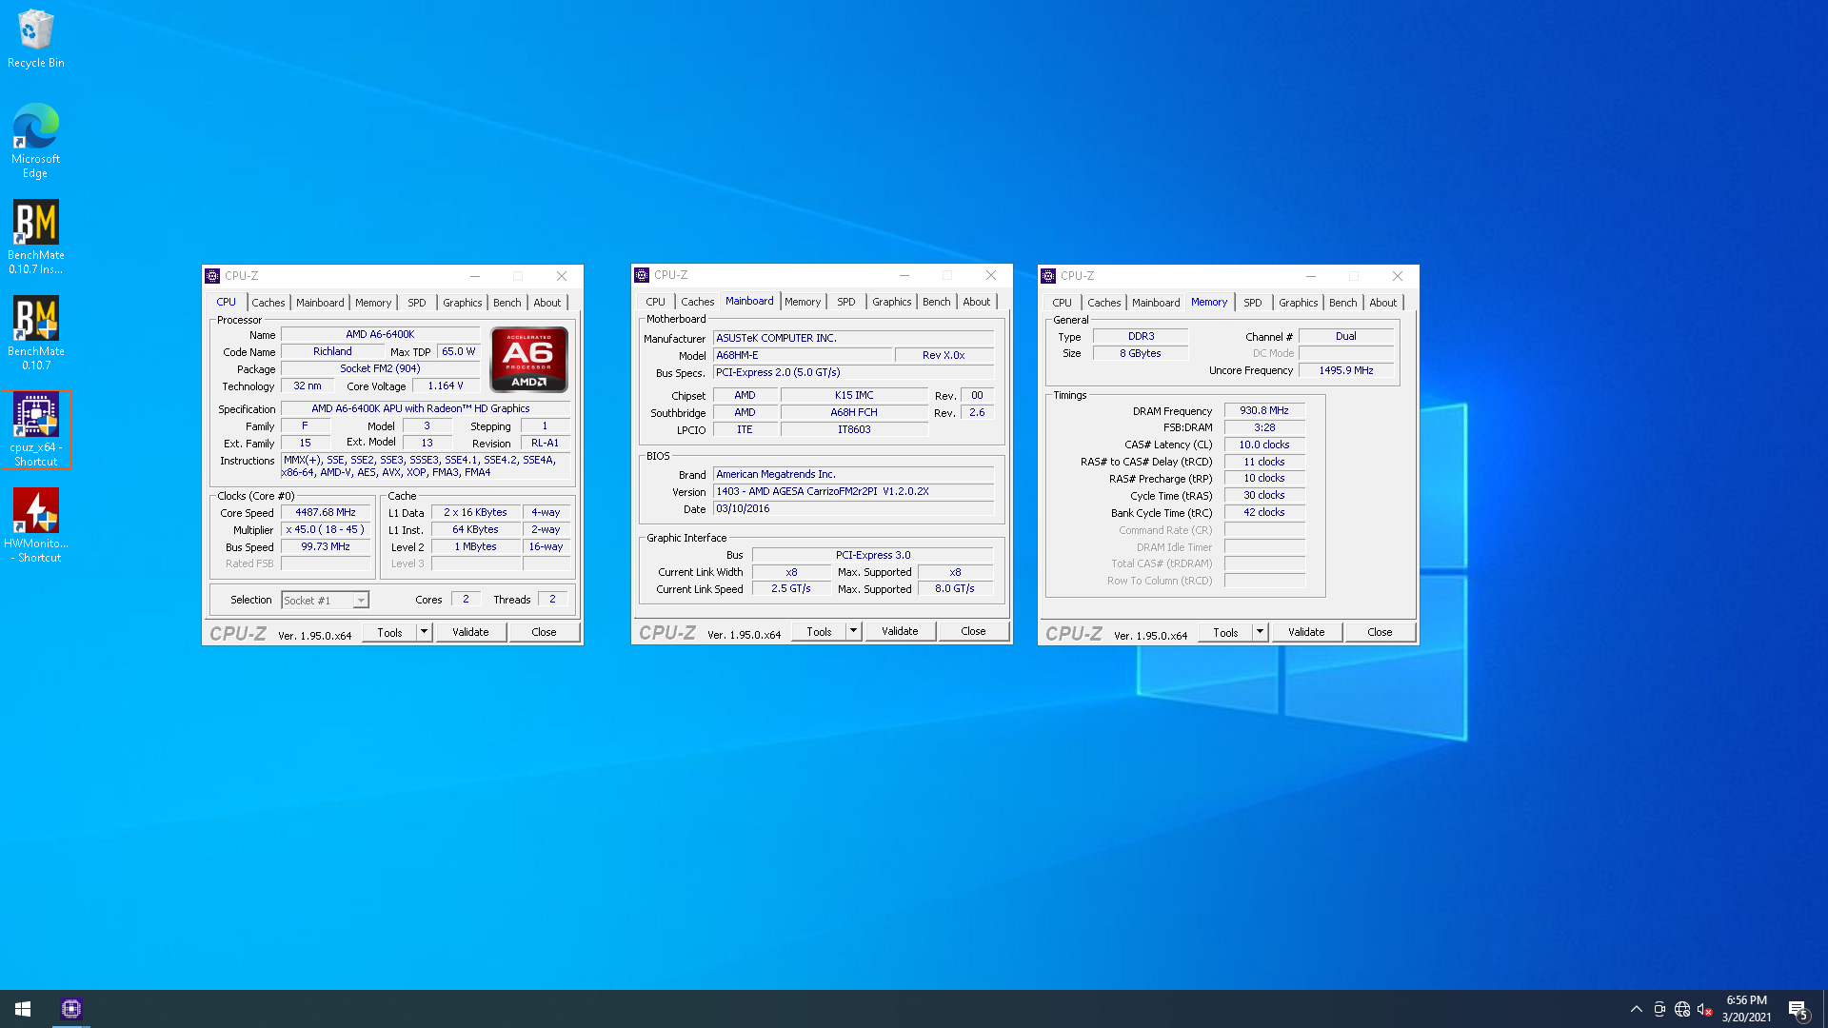Open Mainboard tab in right CPU-Z window

click(x=1156, y=303)
